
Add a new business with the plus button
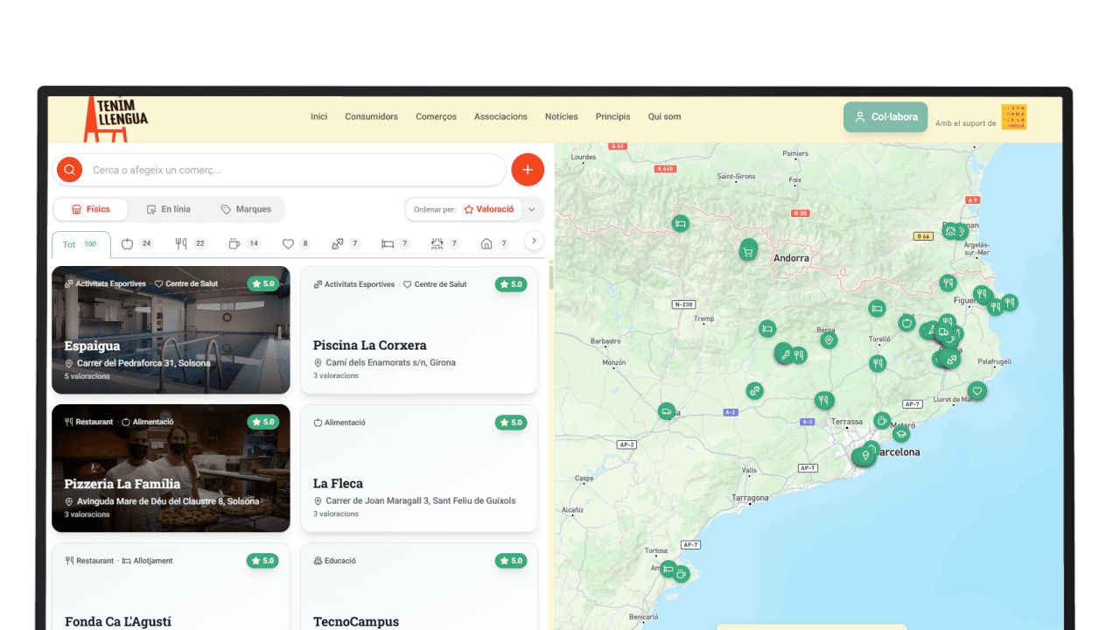click(528, 170)
